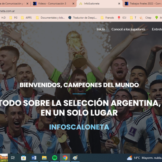This screenshot has height=162, width=162.
Task: Expand the PG bookmark folder
Action: point(13,18)
